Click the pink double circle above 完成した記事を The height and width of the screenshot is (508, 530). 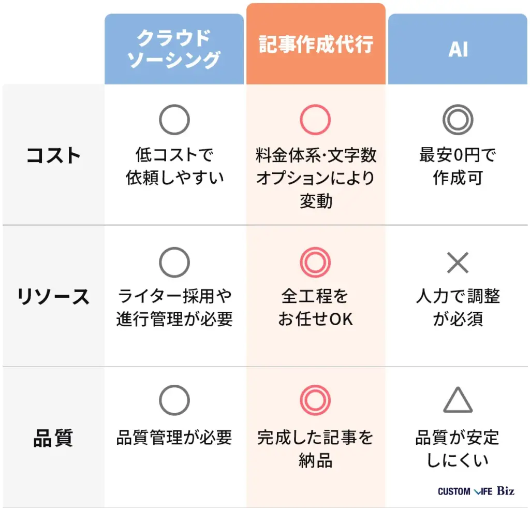(315, 400)
